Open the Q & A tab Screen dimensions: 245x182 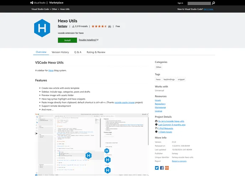[78, 52]
